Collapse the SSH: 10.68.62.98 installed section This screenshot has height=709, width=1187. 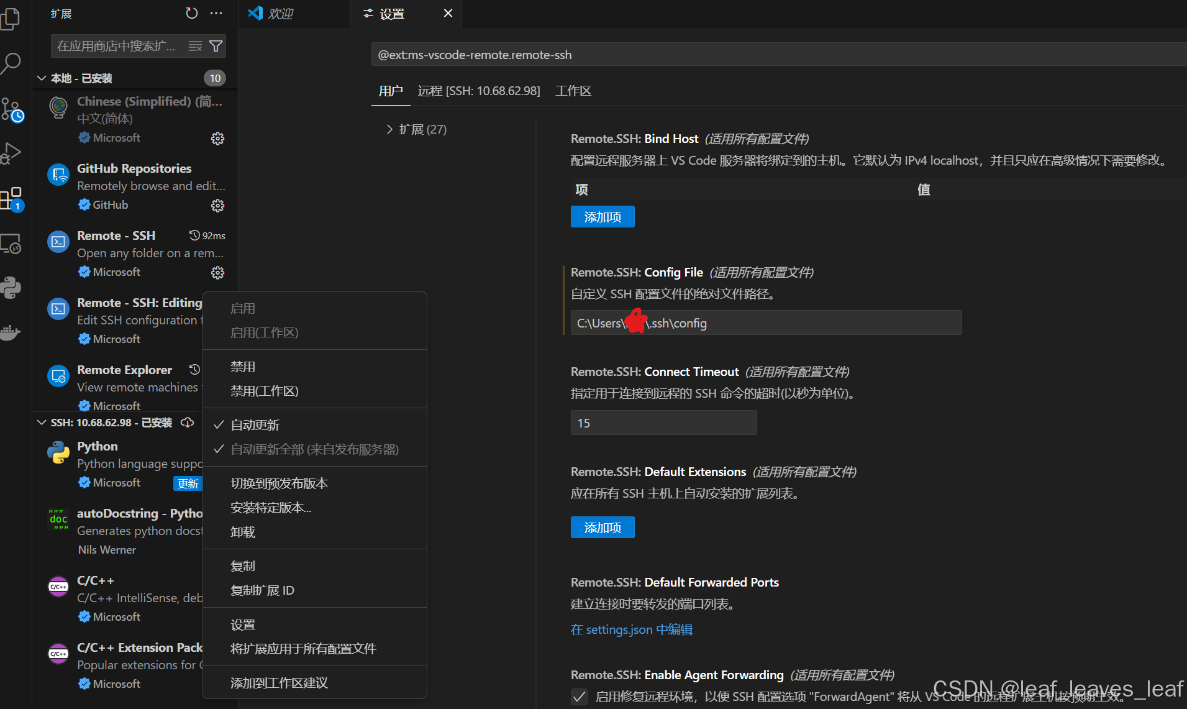(x=42, y=423)
